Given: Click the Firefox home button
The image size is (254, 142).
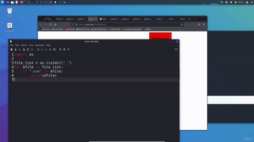Looking at the screenshot, I should click(55, 24).
